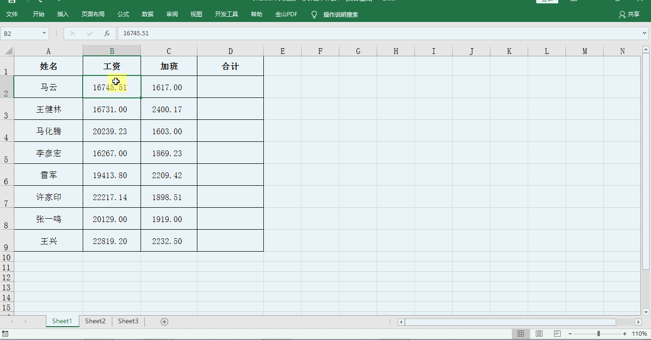651x340 pixels.
Task: Click the cancel X in formula bar
Action: point(73,33)
